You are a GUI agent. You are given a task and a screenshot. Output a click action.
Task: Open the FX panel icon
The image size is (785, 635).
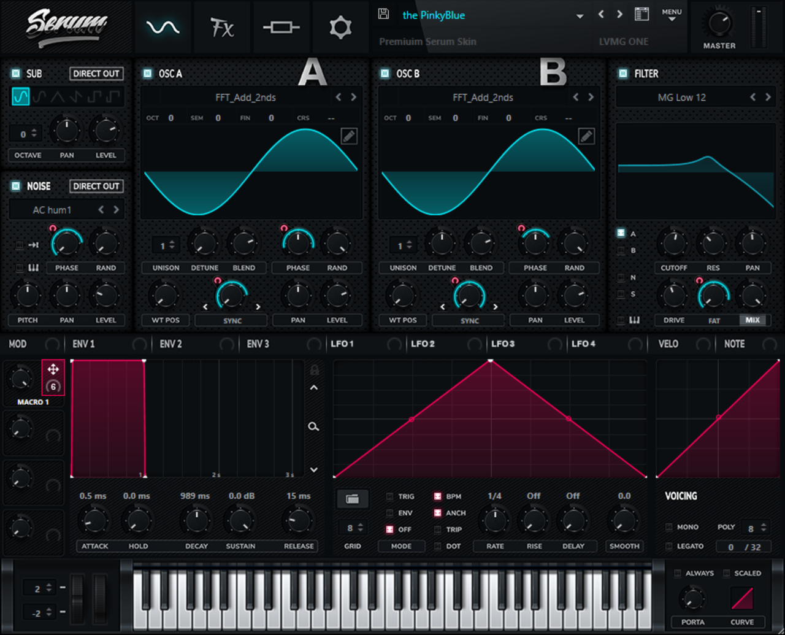tap(222, 27)
